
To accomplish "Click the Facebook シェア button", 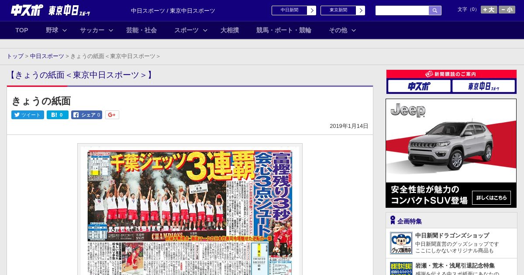I will [86, 115].
